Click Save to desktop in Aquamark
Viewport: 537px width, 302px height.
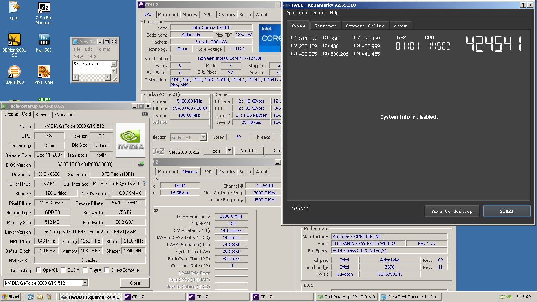coord(452,211)
